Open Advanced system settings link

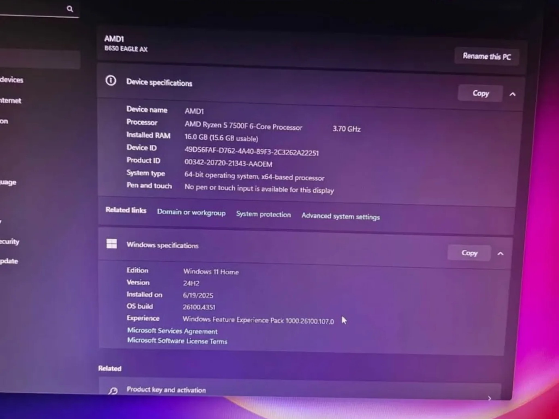pyautogui.click(x=340, y=217)
